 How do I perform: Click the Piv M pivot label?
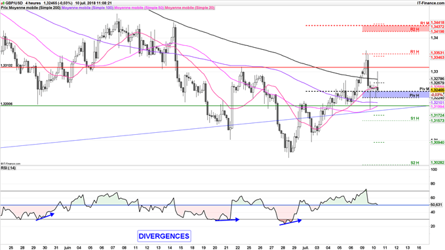424,89
